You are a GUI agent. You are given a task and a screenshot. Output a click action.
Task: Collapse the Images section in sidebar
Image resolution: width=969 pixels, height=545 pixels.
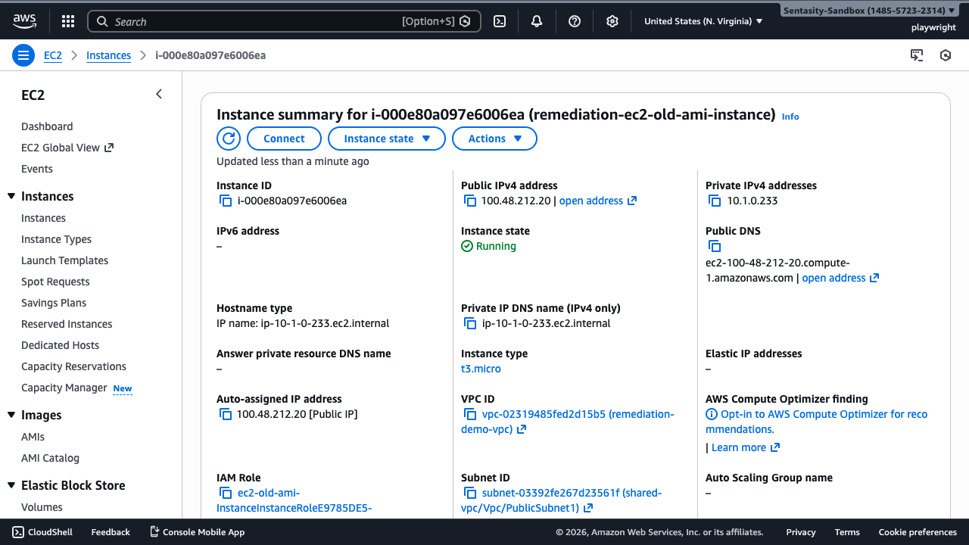tap(11, 415)
